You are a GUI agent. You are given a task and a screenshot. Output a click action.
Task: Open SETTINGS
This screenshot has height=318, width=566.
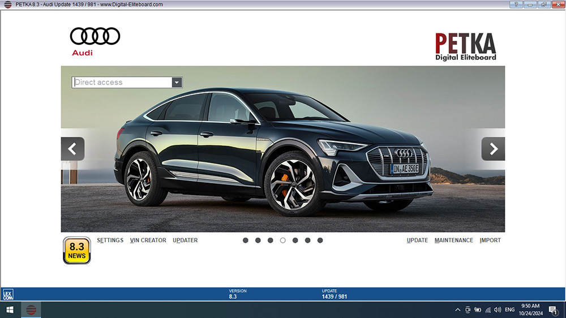coord(110,240)
